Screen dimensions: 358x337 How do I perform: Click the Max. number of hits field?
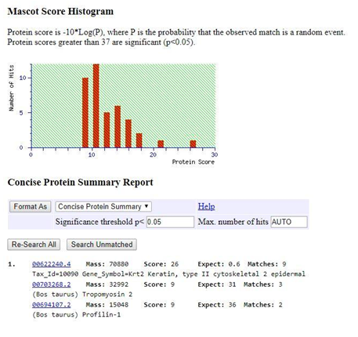pos(289,222)
